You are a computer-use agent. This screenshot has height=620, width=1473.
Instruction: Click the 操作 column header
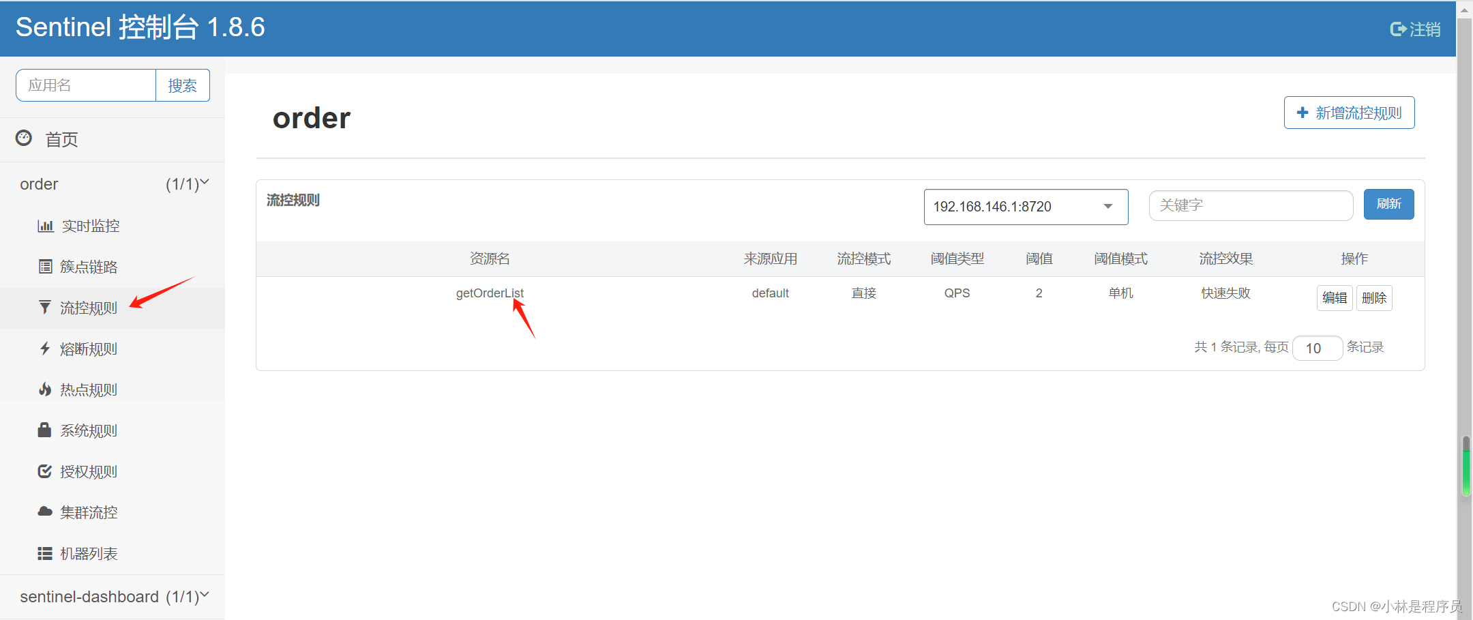tap(1354, 259)
